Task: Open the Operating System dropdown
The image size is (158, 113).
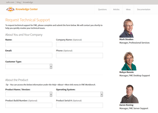Action: point(80,94)
